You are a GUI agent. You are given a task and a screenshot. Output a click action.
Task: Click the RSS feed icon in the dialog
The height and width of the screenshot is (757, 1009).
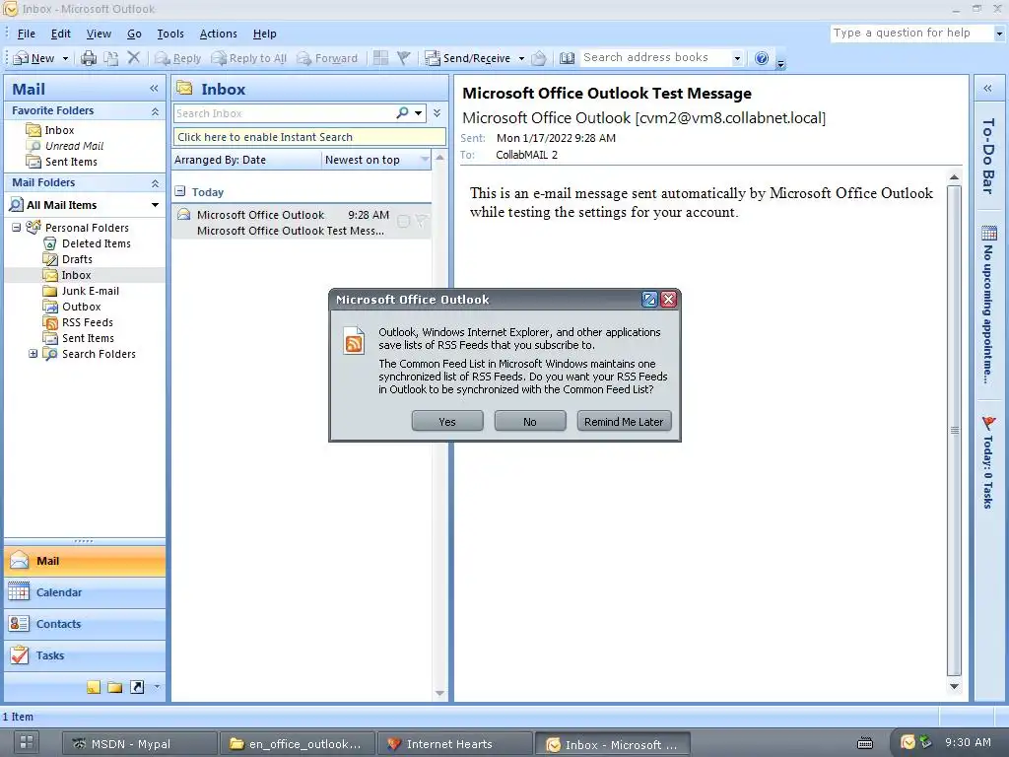tap(354, 342)
